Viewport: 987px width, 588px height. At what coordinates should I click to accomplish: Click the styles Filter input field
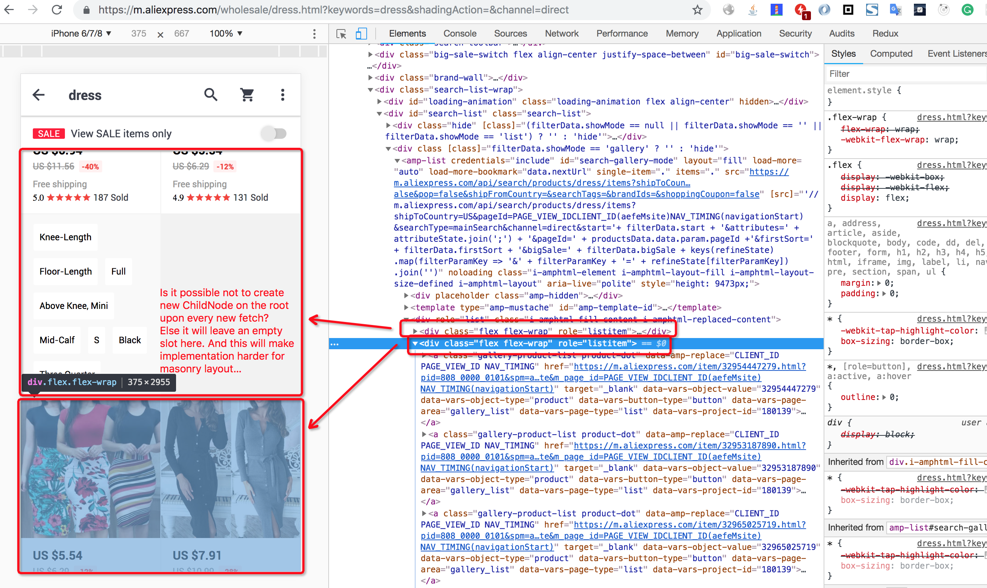click(x=903, y=74)
